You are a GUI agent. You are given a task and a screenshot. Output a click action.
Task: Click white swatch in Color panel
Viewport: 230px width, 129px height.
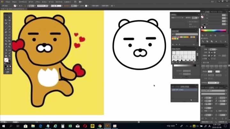coord(205,27)
